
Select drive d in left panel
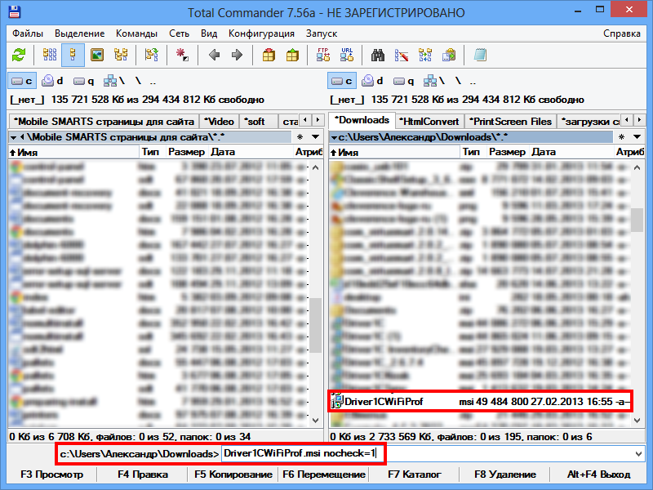tap(52, 81)
